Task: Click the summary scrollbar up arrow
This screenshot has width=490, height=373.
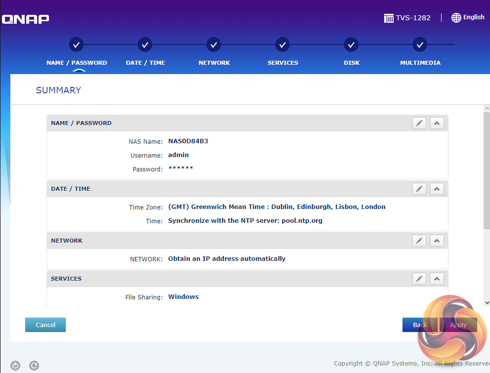Action: pos(487,109)
